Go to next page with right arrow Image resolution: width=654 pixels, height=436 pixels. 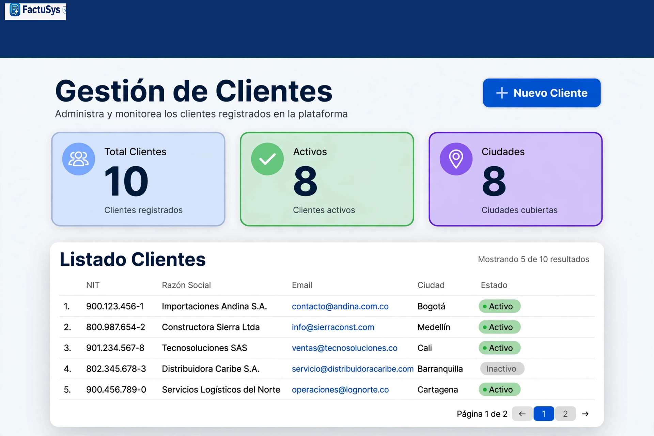585,414
